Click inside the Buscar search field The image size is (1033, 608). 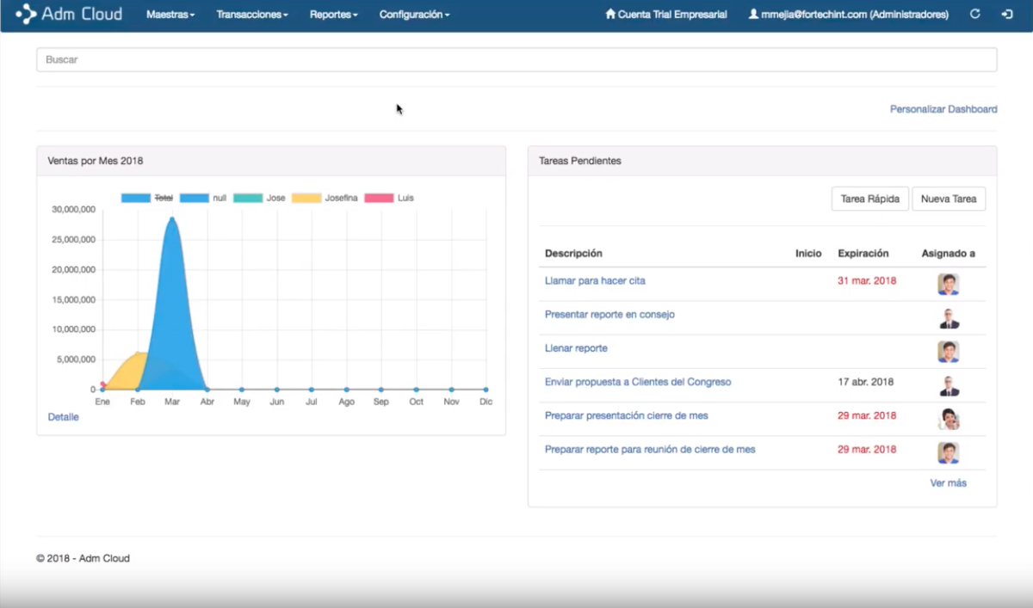[516, 59]
